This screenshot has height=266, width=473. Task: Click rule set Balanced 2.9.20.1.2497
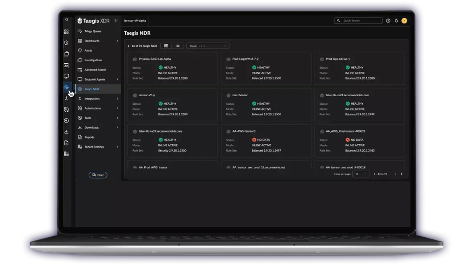(x=266, y=150)
